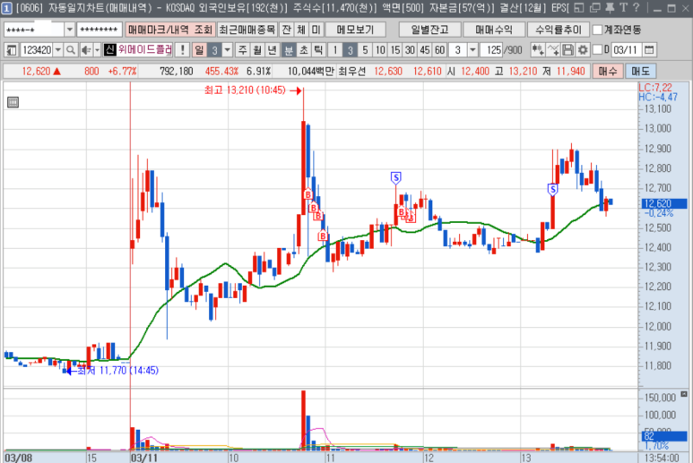Click the 최고 13,210 (10:45) high label
The width and height of the screenshot is (693, 463).
(x=246, y=90)
